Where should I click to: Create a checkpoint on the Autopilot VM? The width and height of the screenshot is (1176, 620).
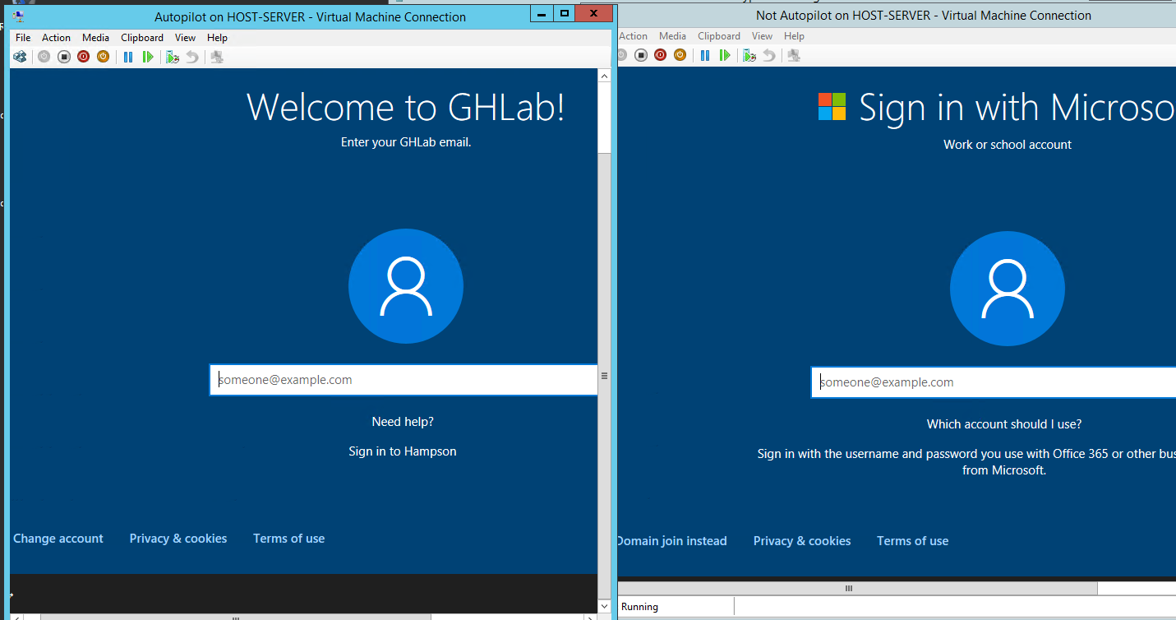pos(173,56)
